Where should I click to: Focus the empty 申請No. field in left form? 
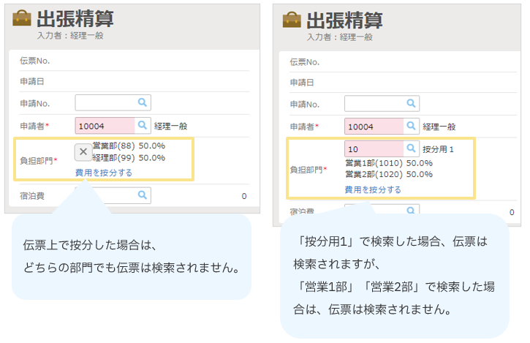coord(106,102)
